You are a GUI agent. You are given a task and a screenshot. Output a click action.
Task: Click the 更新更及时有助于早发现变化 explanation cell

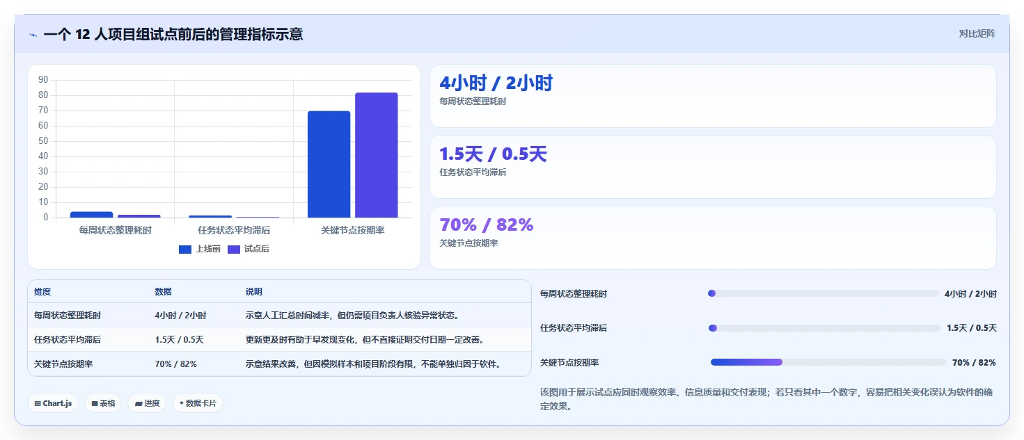(x=364, y=340)
